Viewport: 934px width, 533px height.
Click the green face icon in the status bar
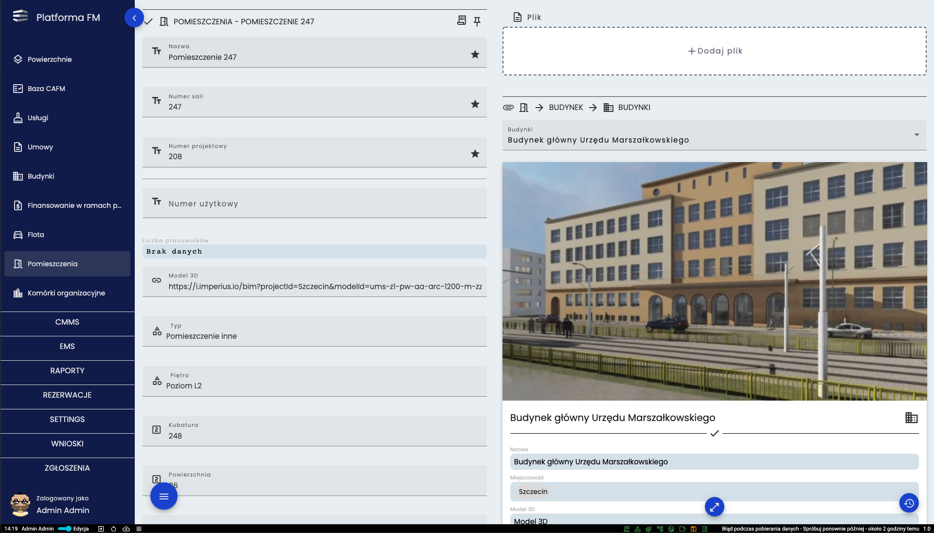tap(671, 529)
